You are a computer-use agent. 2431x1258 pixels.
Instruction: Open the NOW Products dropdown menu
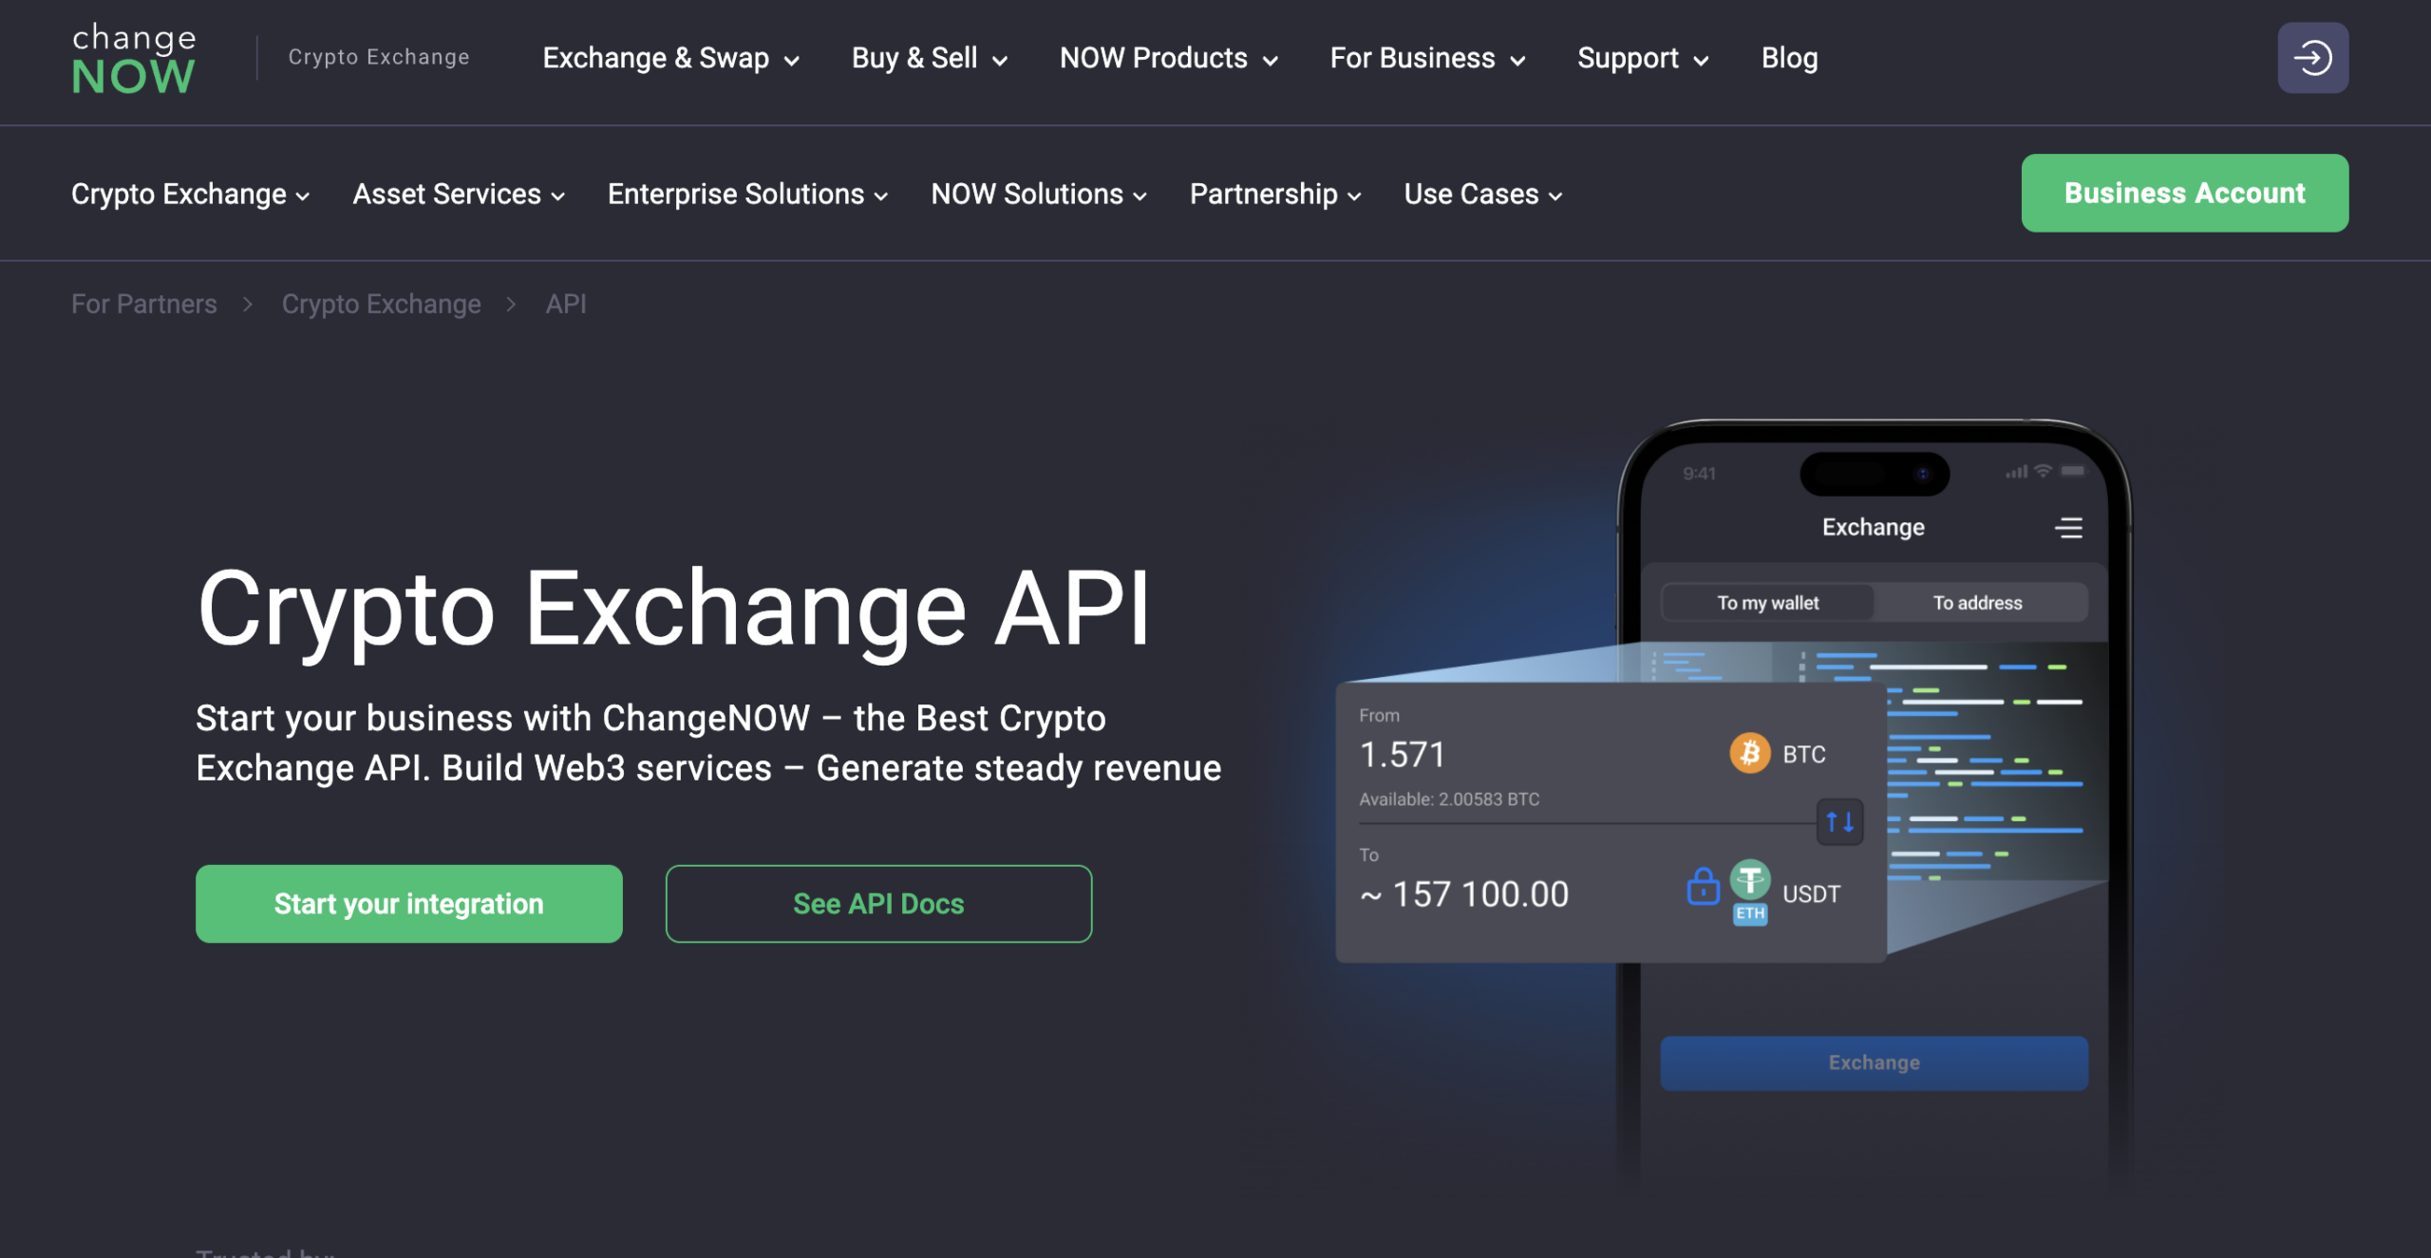tap(1168, 59)
